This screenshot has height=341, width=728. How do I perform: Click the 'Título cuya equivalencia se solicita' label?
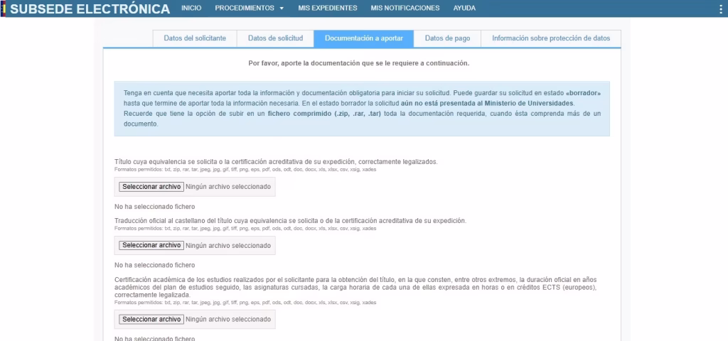click(276, 162)
